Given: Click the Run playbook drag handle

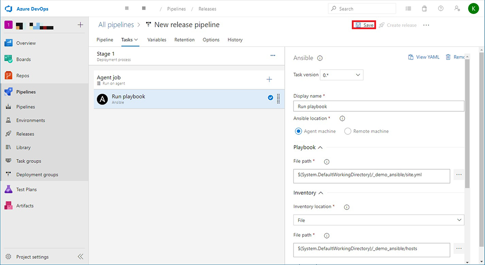Looking at the screenshot, I should click(x=278, y=99).
